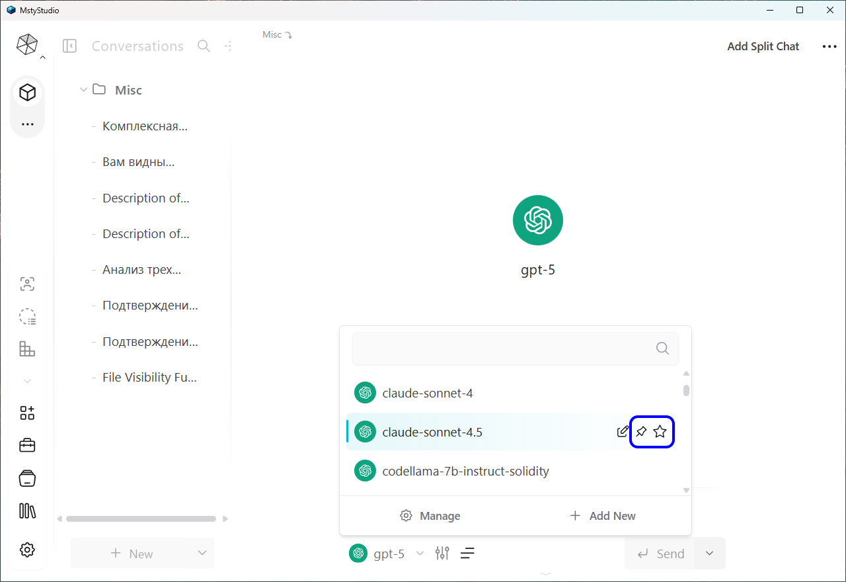
Task: Click Add New in the model picker
Action: [x=603, y=516]
